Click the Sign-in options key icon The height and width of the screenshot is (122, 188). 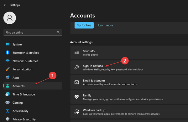point(77,67)
